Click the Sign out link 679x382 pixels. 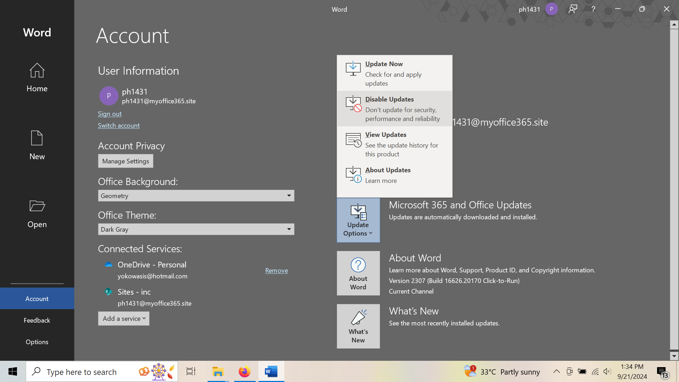(x=110, y=113)
